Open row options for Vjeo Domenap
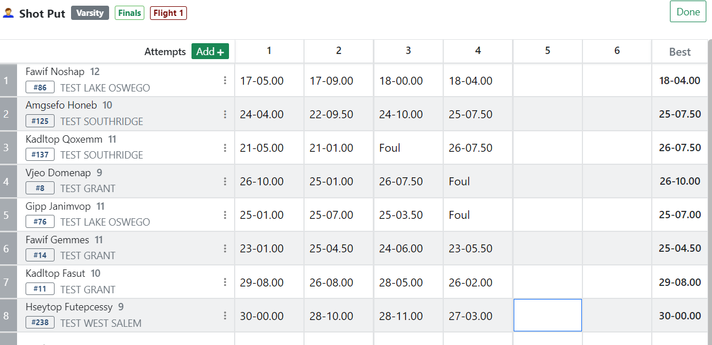Screen dimensions: 712x345 pos(225,181)
